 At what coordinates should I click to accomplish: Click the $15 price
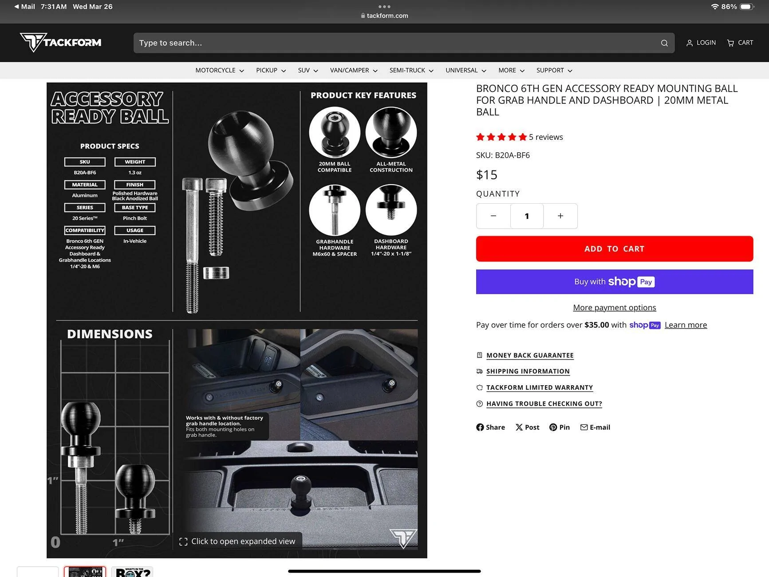(487, 175)
